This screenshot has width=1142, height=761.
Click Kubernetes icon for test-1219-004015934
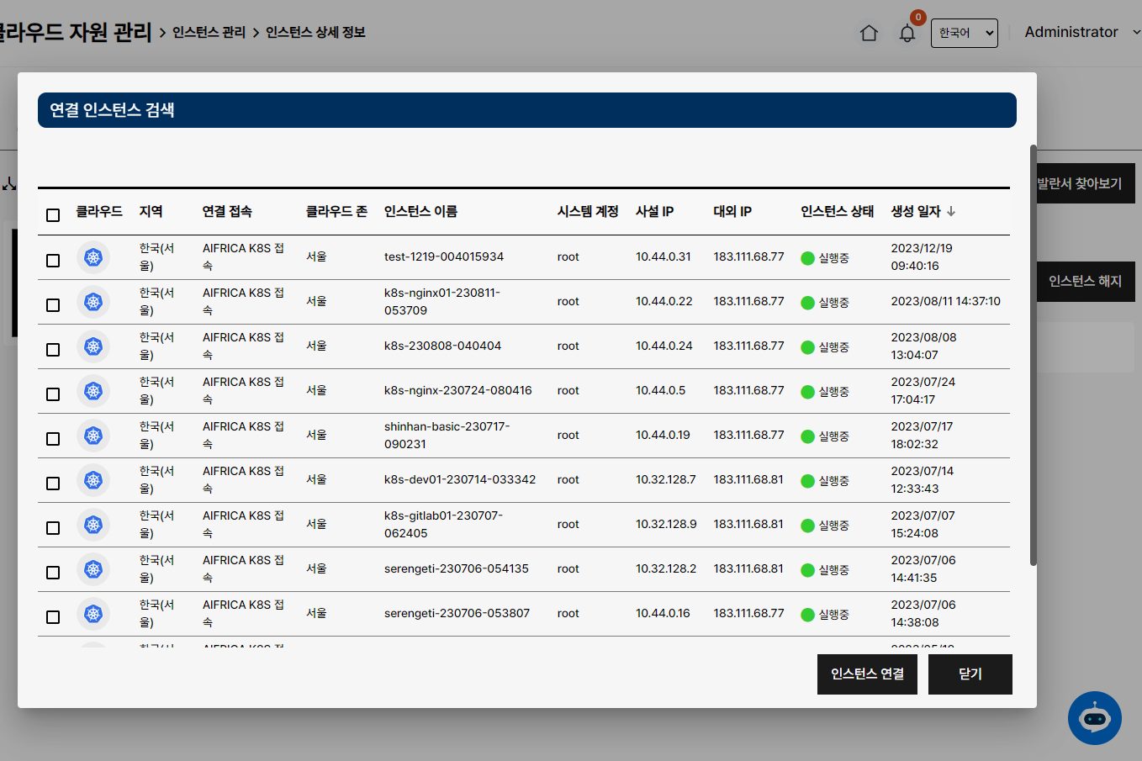(93, 257)
